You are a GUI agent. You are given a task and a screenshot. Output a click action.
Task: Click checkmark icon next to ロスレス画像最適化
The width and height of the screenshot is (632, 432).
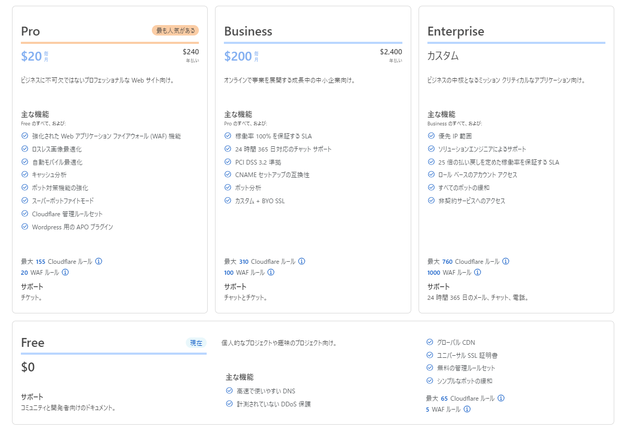[25, 149]
